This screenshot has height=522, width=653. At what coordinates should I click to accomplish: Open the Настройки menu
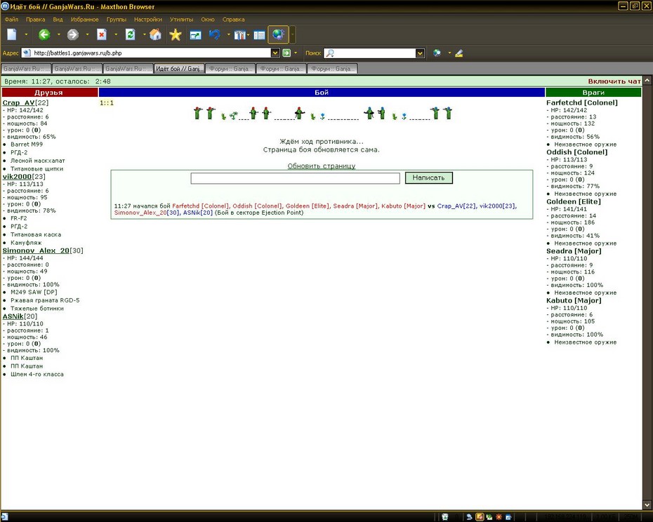(x=148, y=20)
